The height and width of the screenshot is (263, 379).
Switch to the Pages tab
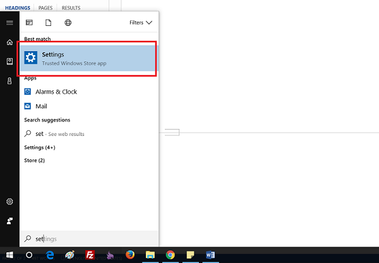[x=45, y=8]
